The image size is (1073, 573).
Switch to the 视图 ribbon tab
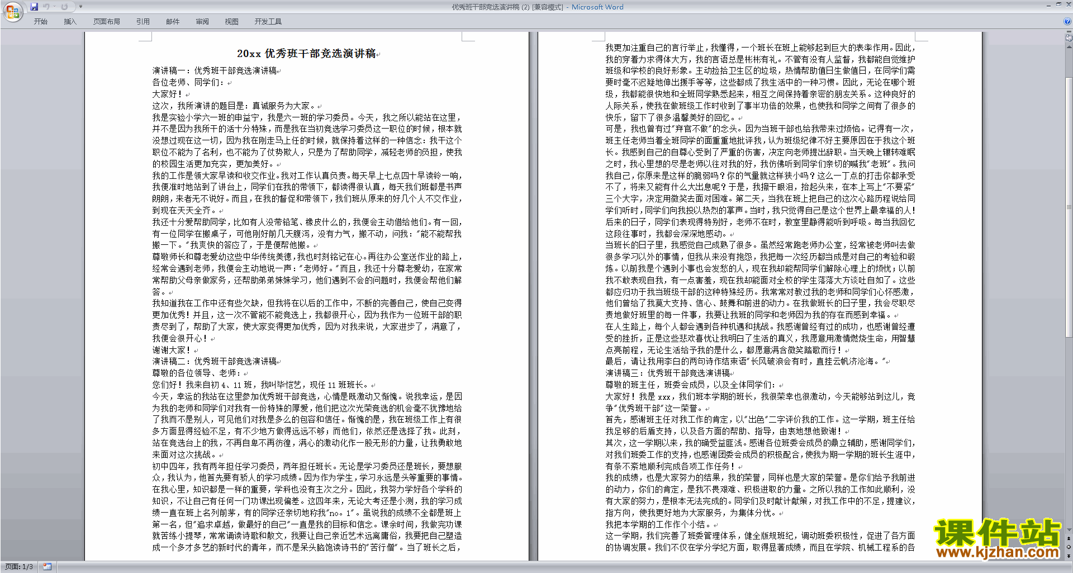[232, 22]
